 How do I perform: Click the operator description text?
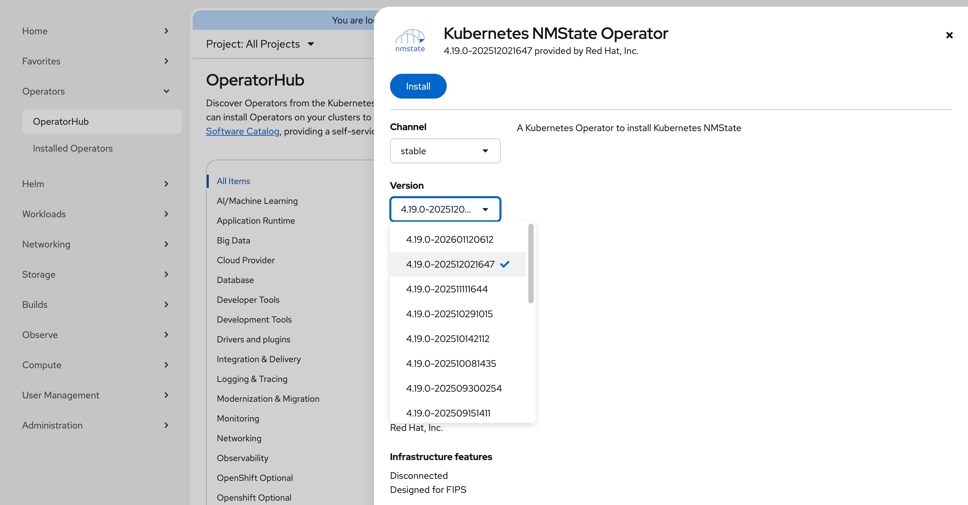[x=629, y=128]
